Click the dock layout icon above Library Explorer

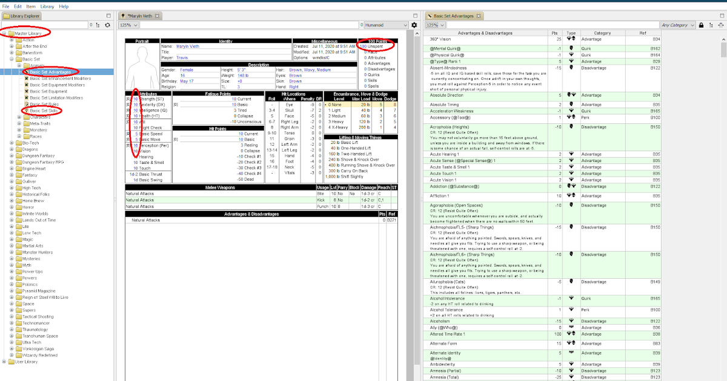(108, 16)
